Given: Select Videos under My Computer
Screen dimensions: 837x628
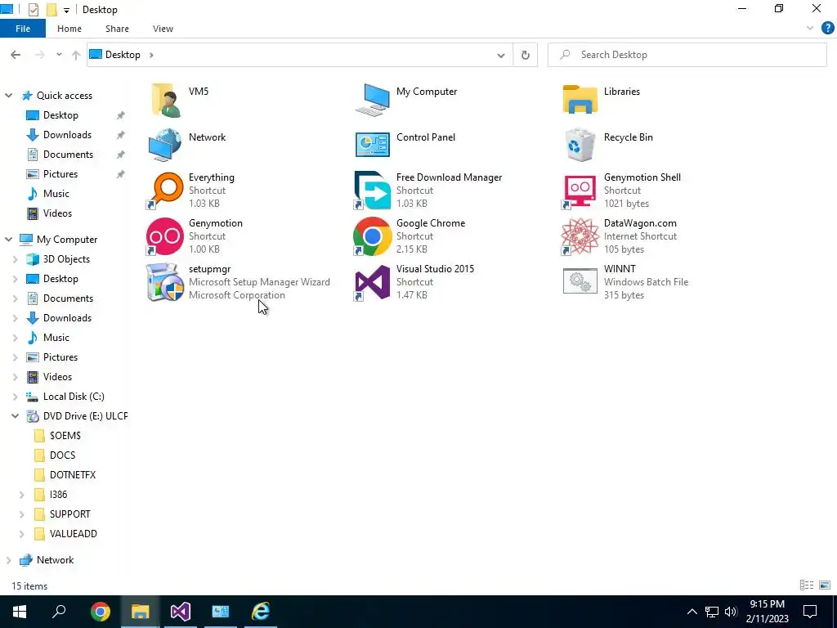Looking at the screenshot, I should (58, 377).
